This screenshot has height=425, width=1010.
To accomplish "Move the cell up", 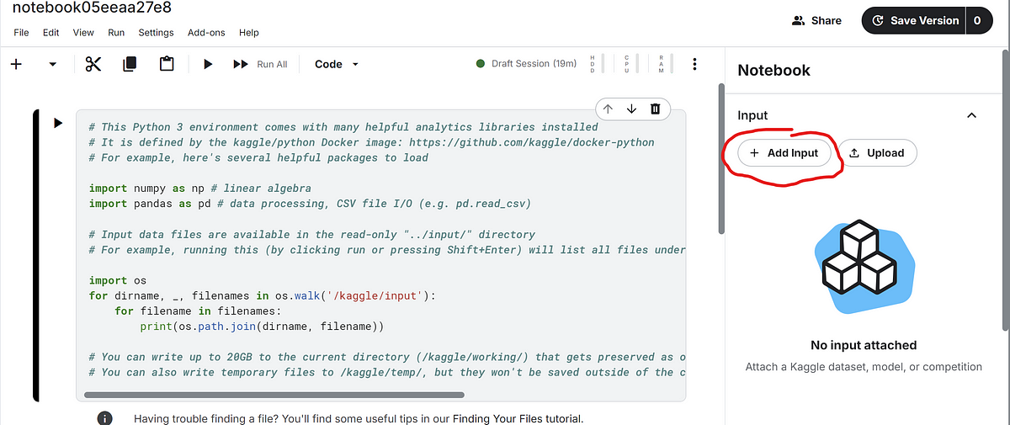I will click(608, 109).
